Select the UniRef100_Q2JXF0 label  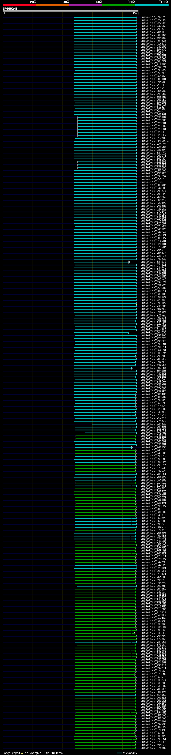point(153,324)
